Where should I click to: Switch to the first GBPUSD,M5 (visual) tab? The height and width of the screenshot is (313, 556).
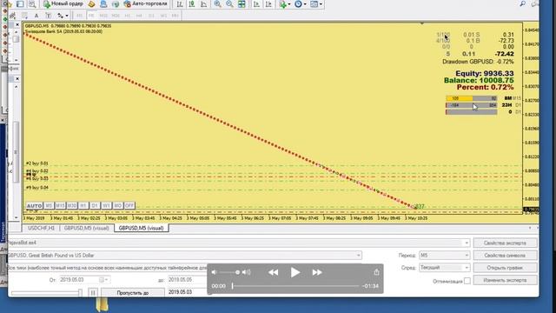point(87,228)
